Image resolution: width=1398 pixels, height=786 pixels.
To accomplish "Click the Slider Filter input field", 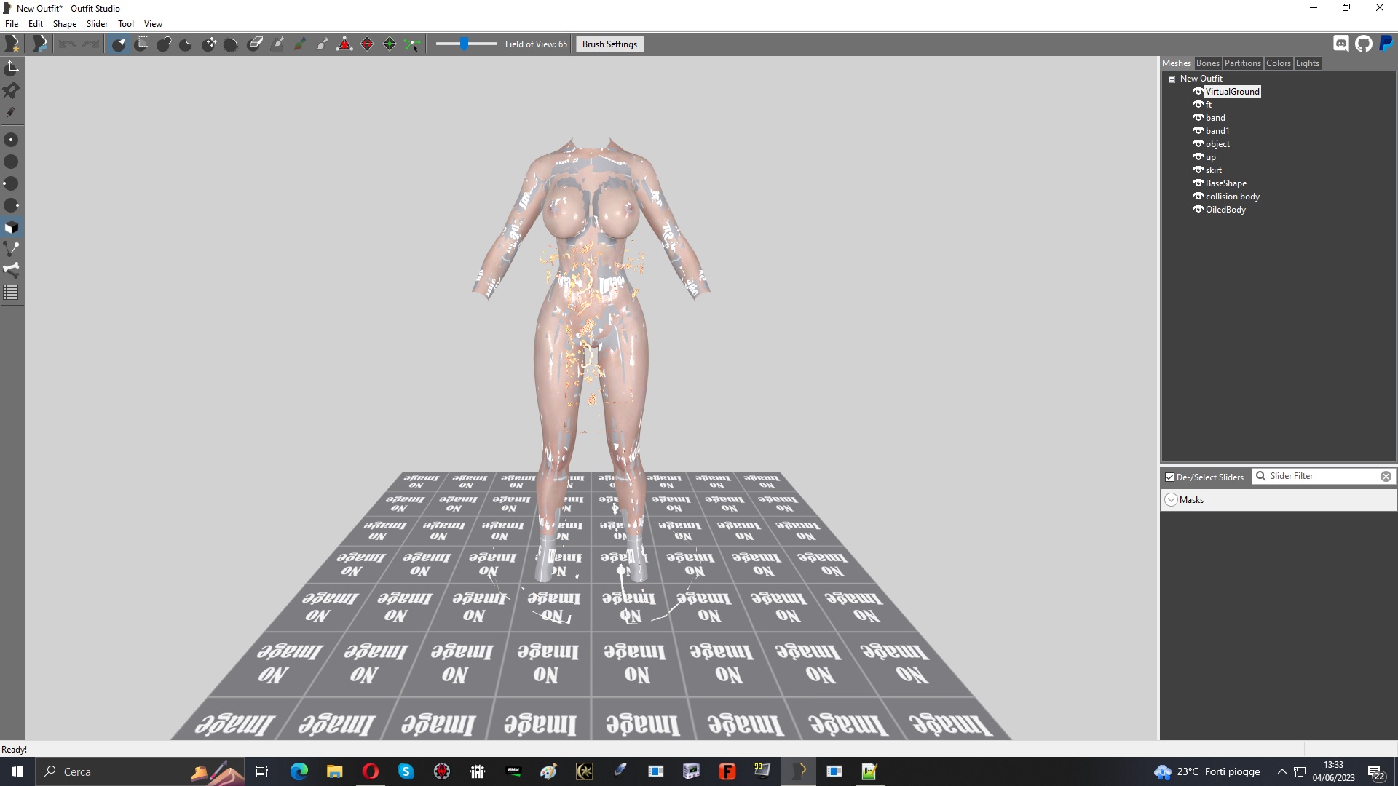I will (x=1322, y=477).
